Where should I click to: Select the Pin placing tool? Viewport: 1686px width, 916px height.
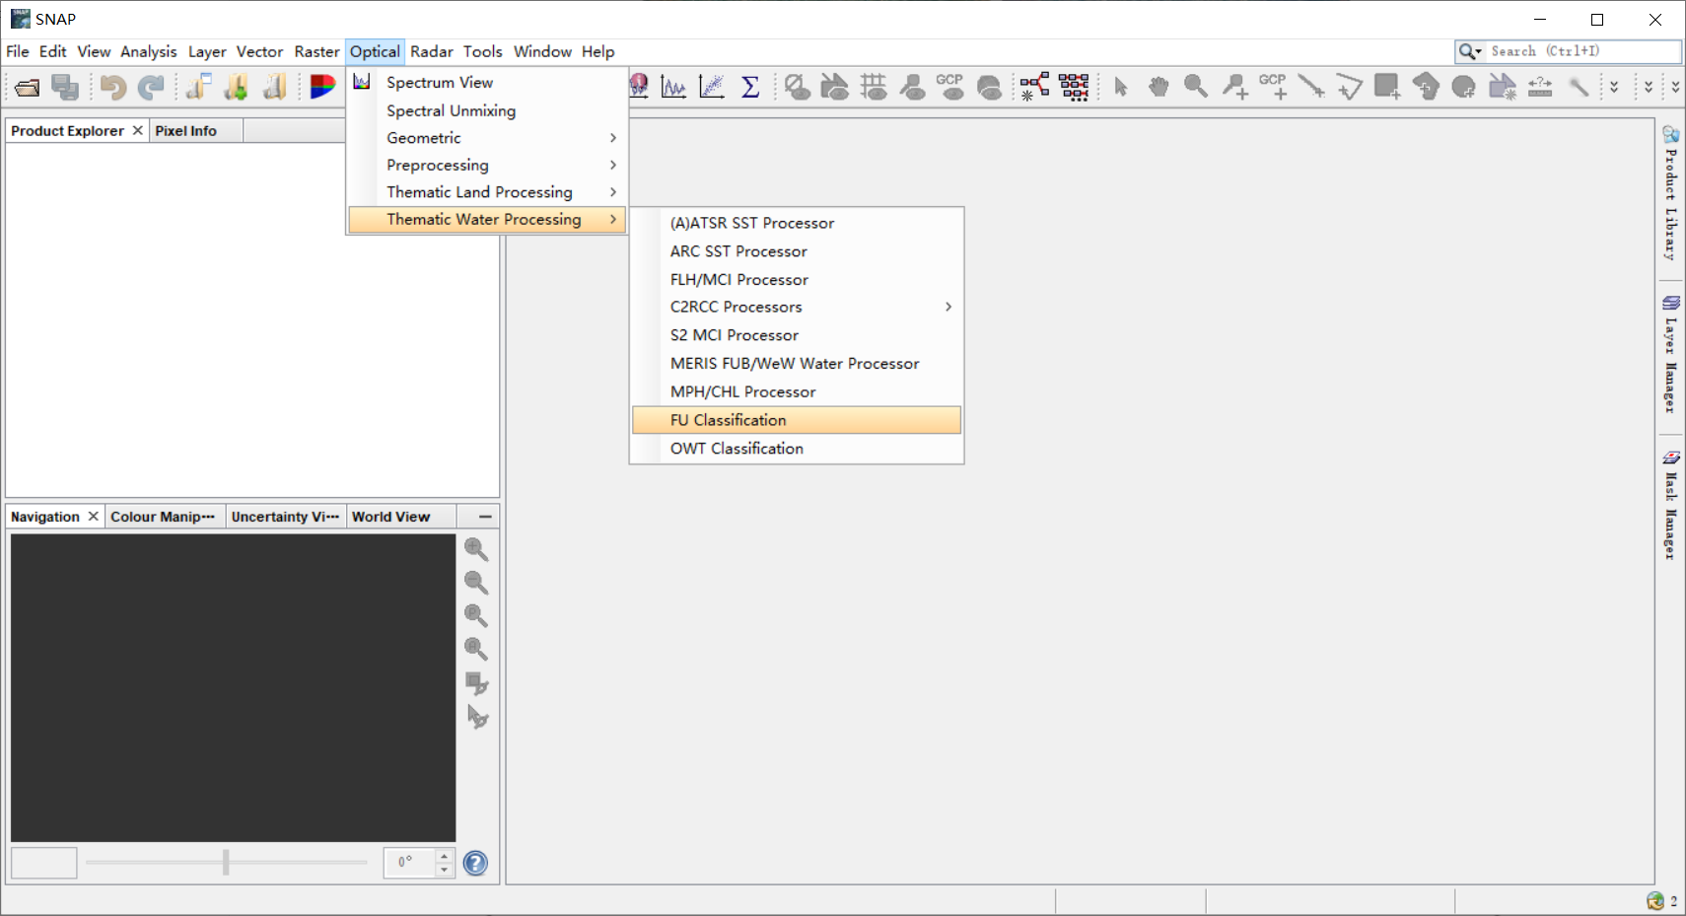(1234, 87)
